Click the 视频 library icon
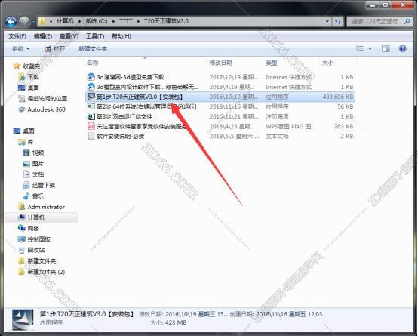Image resolution: width=418 pixels, height=336 pixels. (26, 153)
